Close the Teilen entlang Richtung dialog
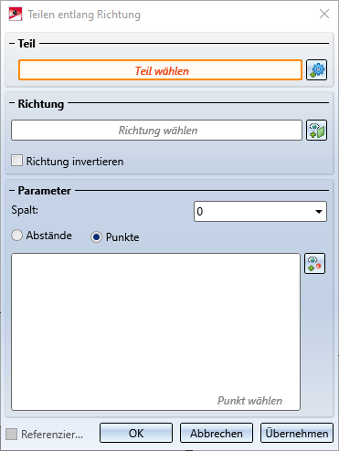339x451 pixels. (324, 14)
